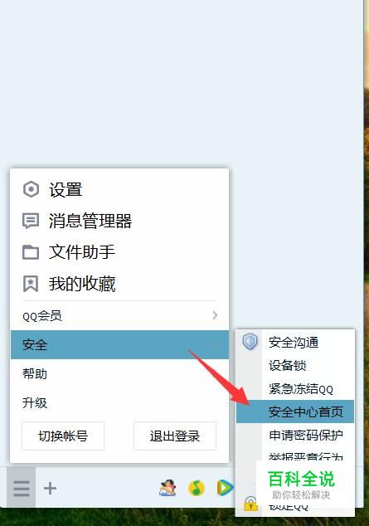Click the file assistant folder icon
Screen dimensions: 369x526
coord(31,252)
